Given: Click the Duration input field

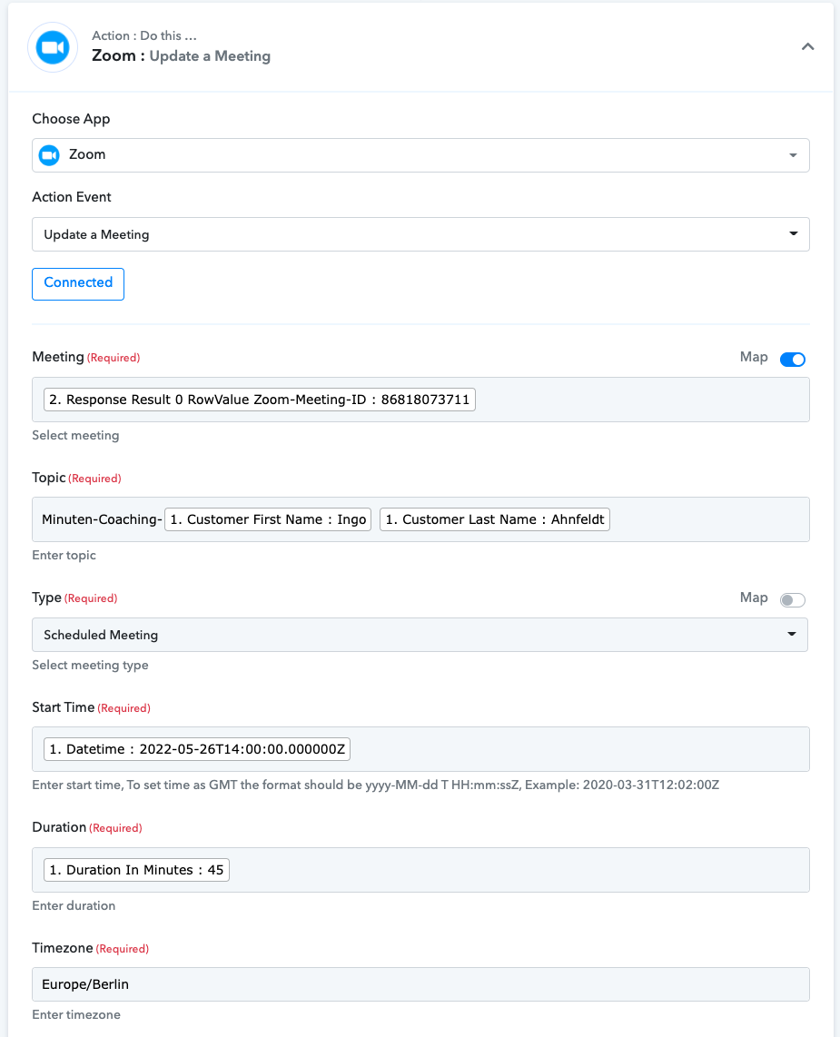Looking at the screenshot, I should coord(420,870).
